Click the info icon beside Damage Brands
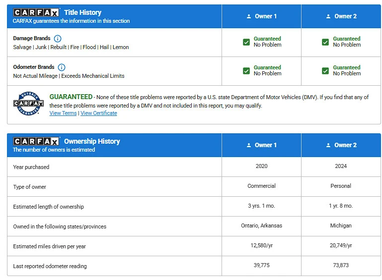382x280 pixels. coord(58,38)
